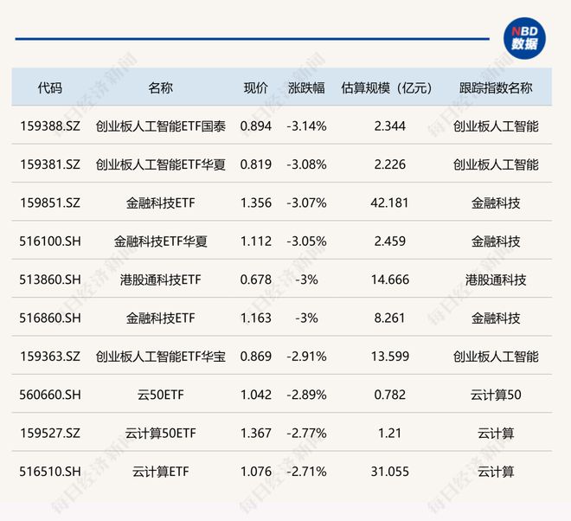Click the 代码 column header
Screen dimensions: 571x521
pos(50,87)
